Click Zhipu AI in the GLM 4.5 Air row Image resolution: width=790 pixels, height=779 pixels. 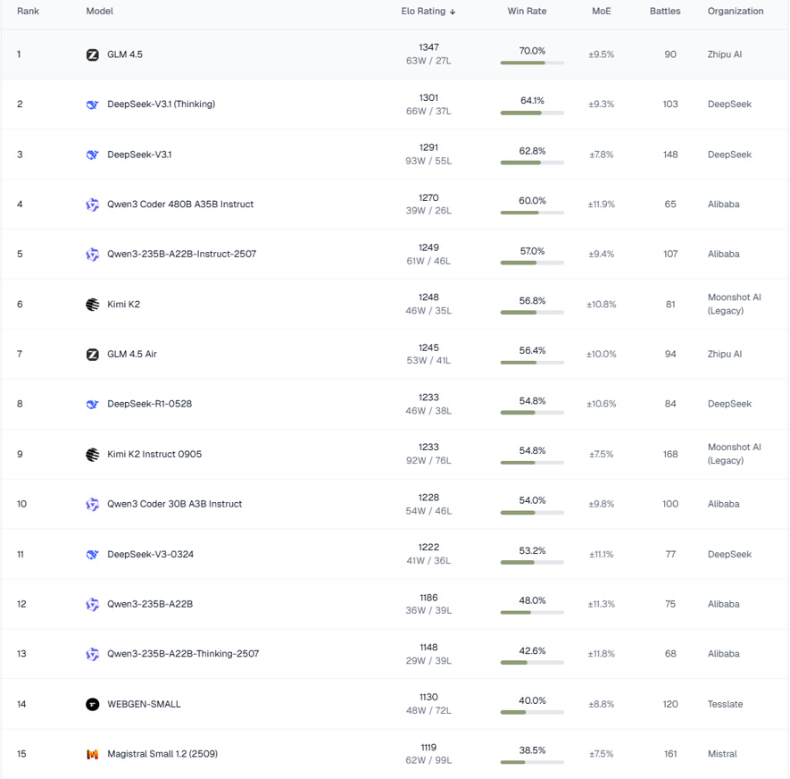point(725,354)
